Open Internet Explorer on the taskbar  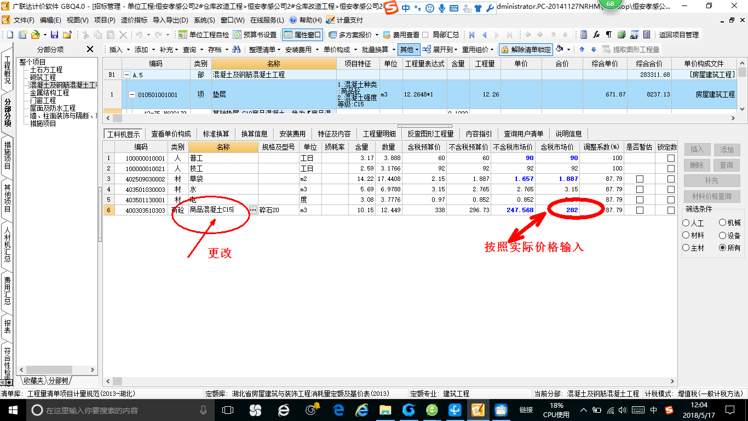362,409
